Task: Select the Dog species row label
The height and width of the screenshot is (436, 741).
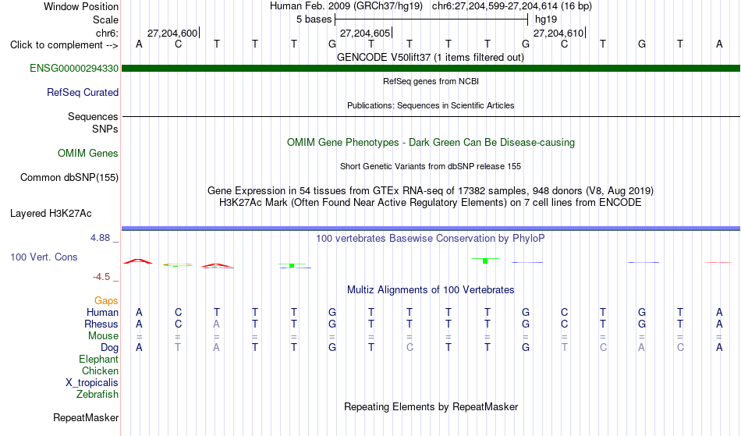Action: 109,348
